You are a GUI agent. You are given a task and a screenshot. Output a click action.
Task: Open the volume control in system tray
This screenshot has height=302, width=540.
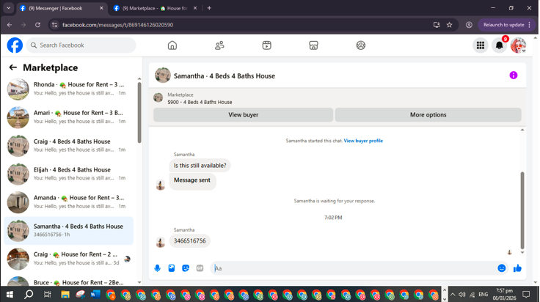[x=462, y=295]
